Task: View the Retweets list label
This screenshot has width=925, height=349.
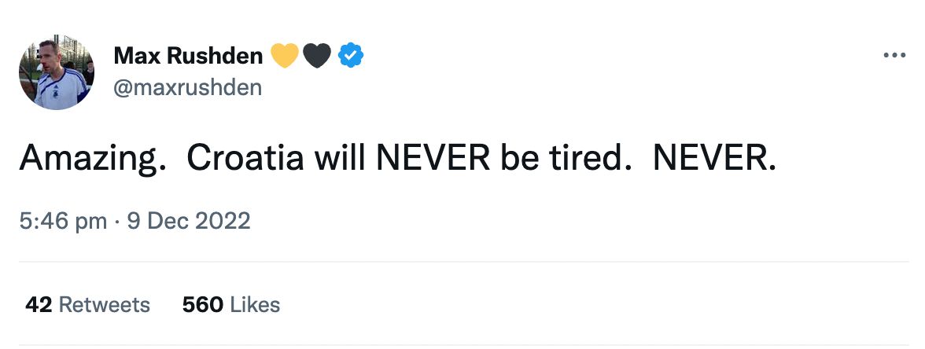Action: (x=104, y=304)
